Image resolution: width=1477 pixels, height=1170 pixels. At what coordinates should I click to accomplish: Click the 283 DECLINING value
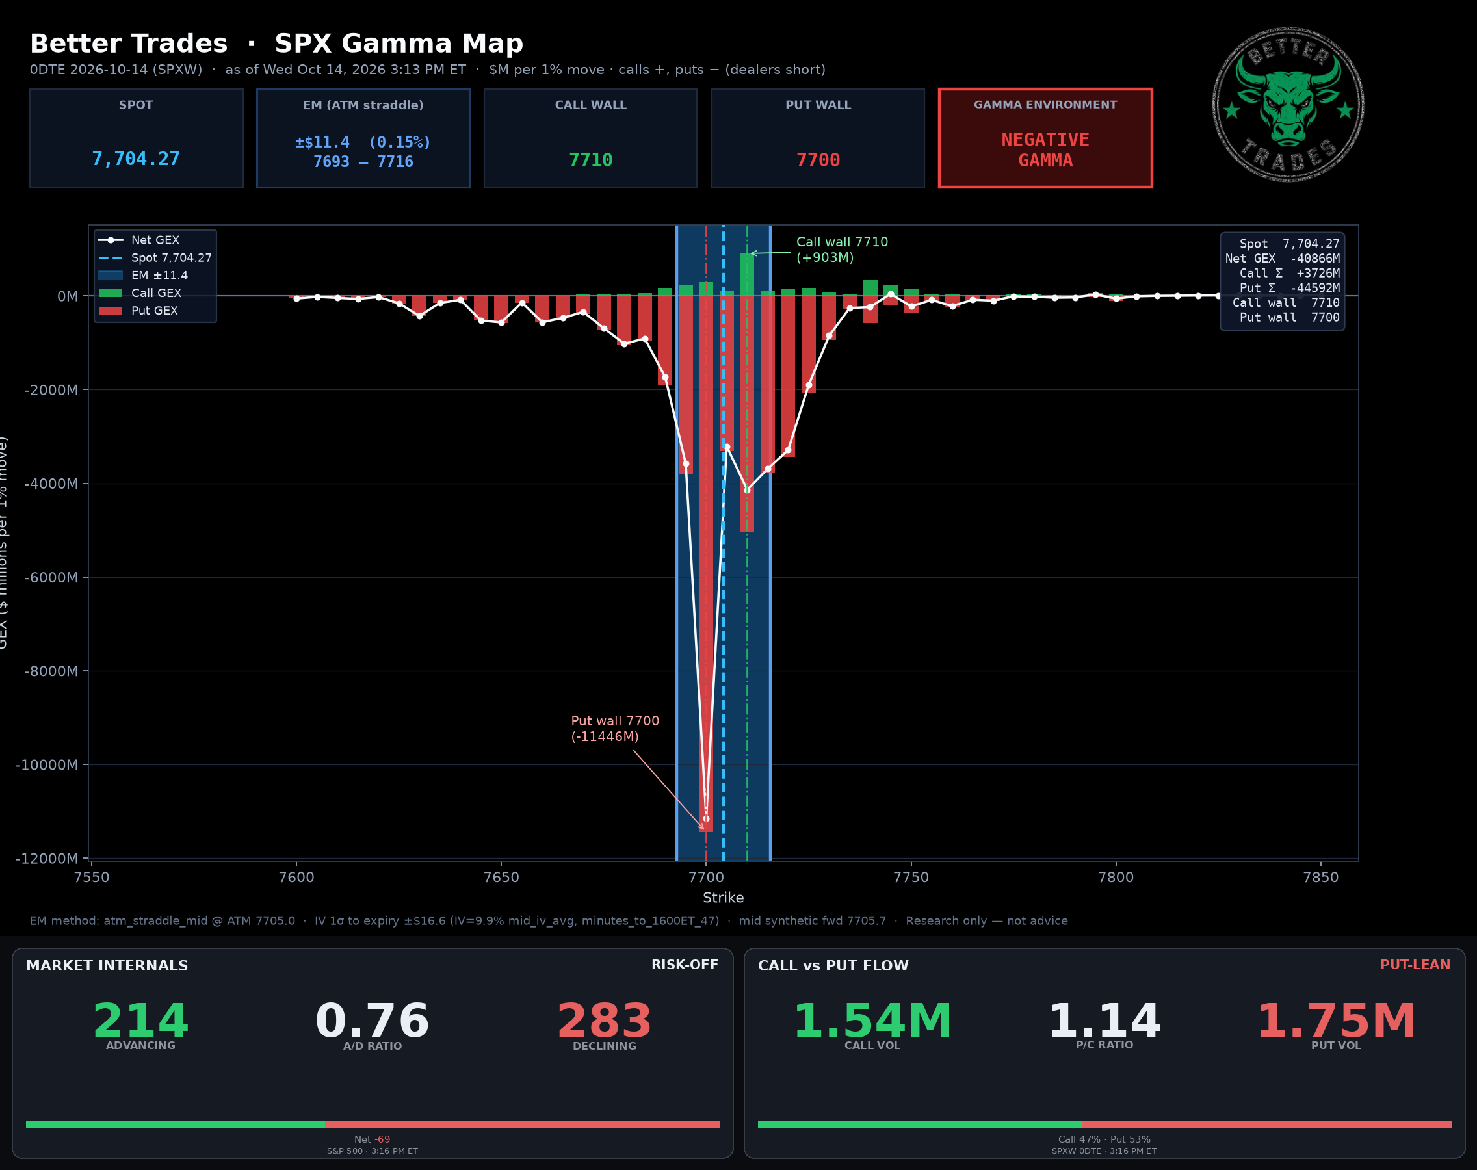pos(604,1020)
